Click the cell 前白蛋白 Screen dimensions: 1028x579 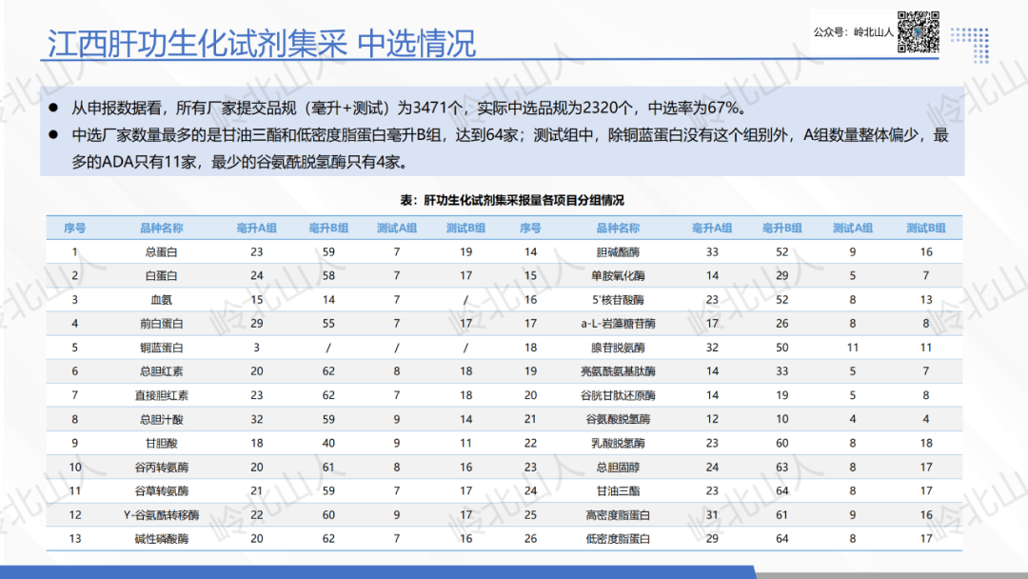click(x=161, y=323)
